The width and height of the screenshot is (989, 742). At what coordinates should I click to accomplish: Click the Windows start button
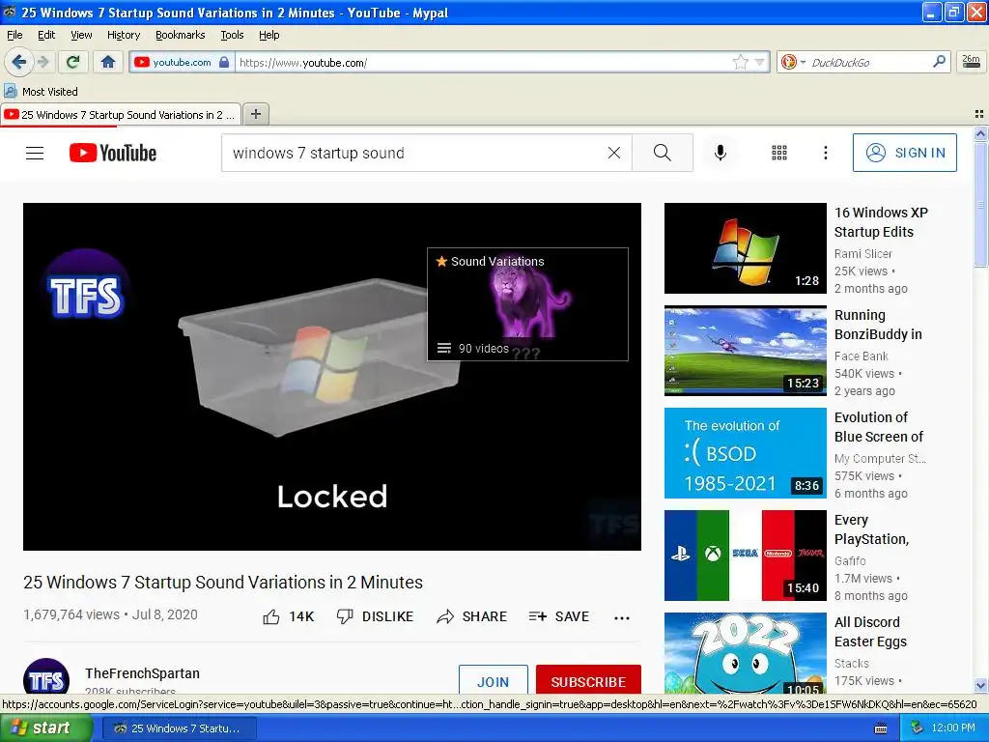click(46, 728)
